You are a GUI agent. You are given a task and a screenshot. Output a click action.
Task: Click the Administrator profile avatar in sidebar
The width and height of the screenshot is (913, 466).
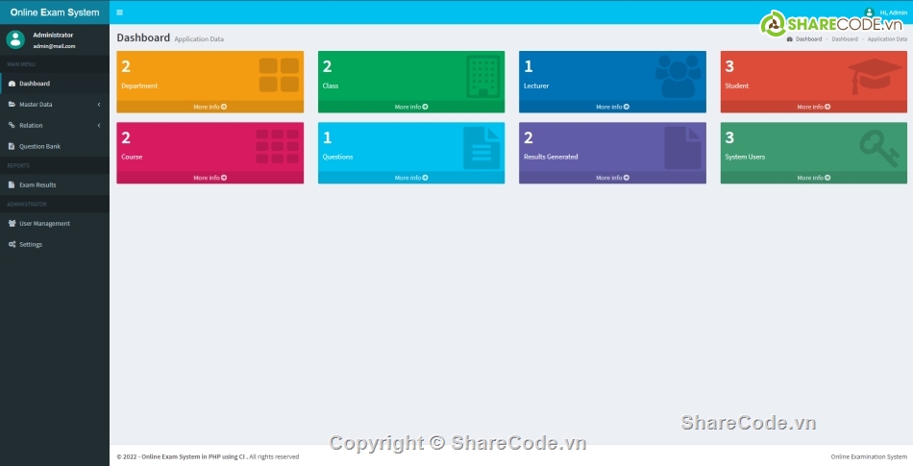[15, 39]
